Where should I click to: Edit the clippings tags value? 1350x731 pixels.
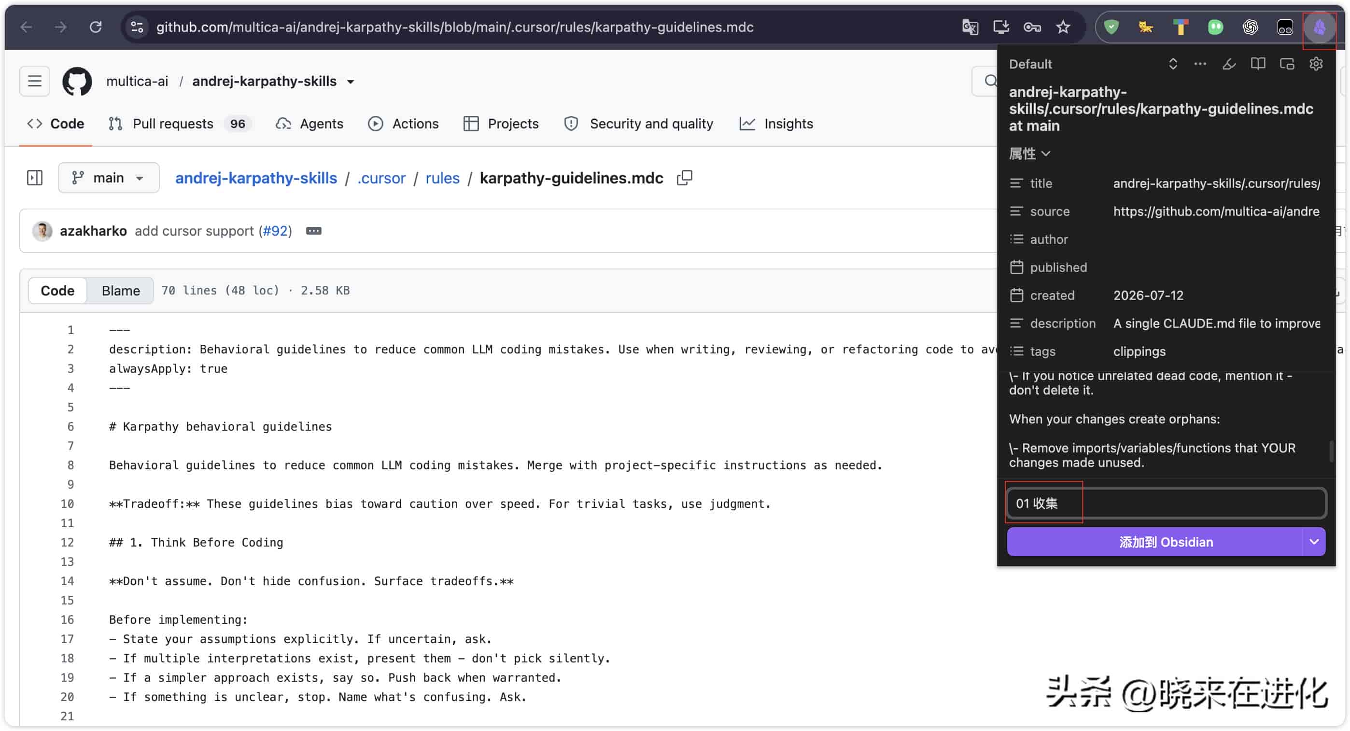1216,351
